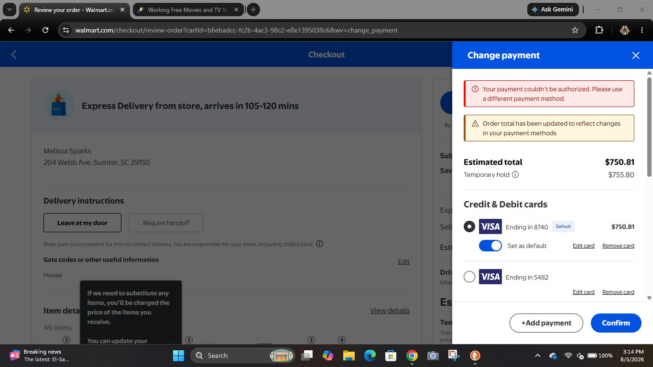The height and width of the screenshot is (367, 653).
Task: Click the muted volume icon in the tray
Action: click(580, 356)
